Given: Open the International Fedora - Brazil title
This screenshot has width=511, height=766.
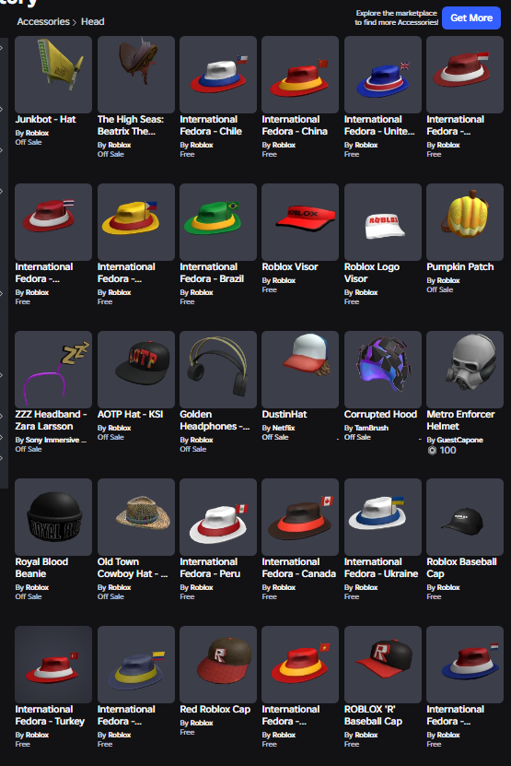Looking at the screenshot, I should pyautogui.click(x=212, y=273).
